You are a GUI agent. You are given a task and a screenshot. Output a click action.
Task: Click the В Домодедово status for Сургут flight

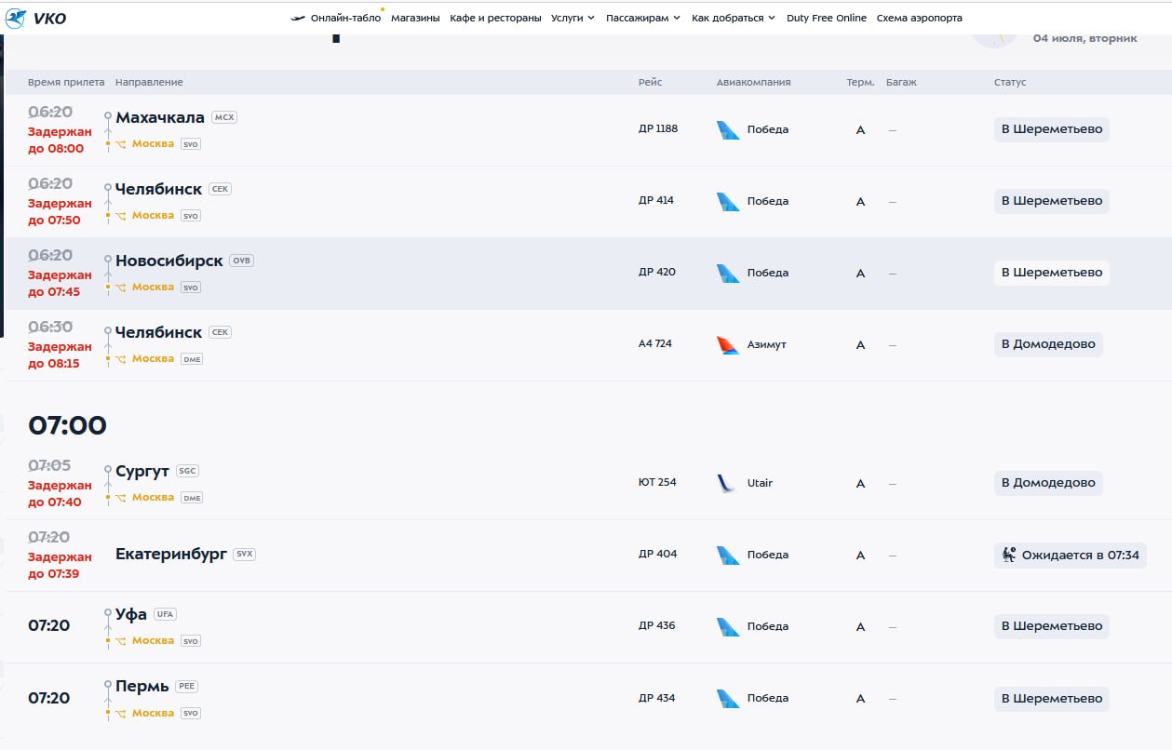[1048, 483]
